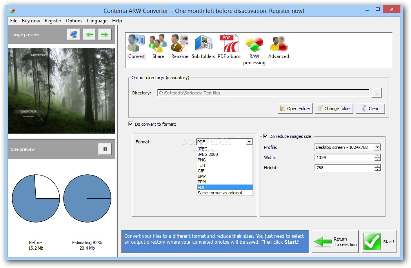This screenshot has height=268, width=411.
Task: Click Return to selection button
Action: [x=335, y=241]
